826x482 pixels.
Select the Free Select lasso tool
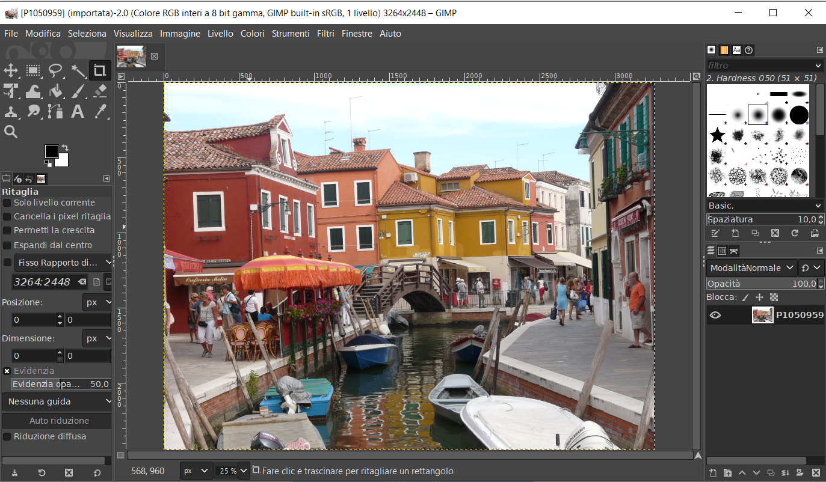55,71
